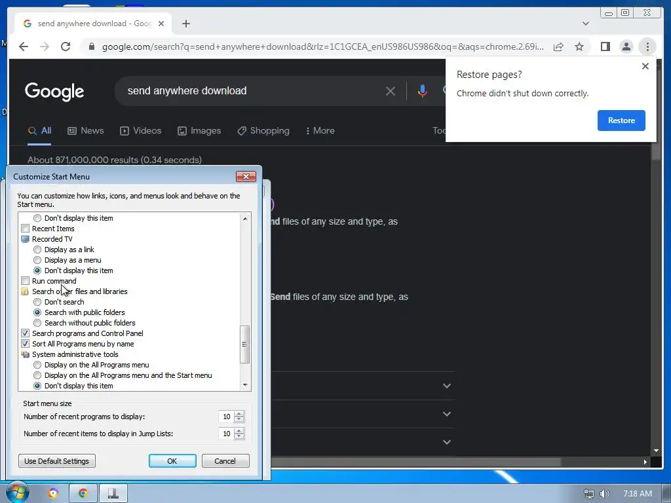
Task: Start voice search with microphone icon
Action: [423, 90]
